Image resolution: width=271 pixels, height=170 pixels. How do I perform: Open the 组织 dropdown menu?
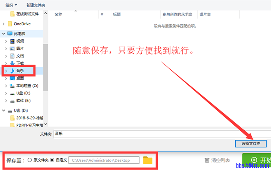point(11,5)
